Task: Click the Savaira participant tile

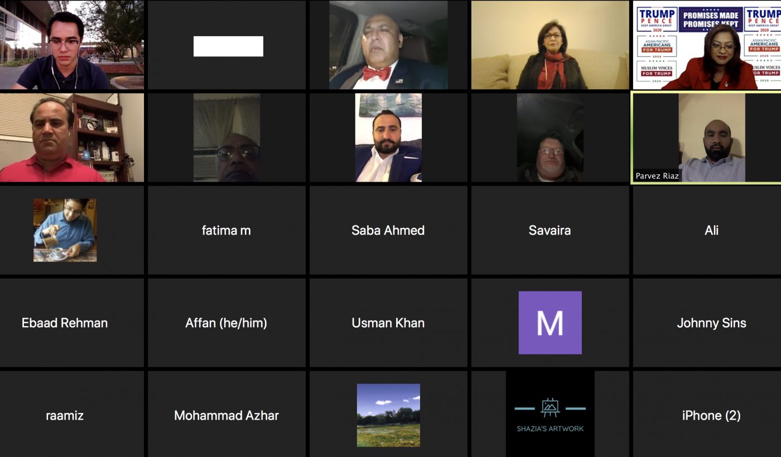Action: pos(550,230)
